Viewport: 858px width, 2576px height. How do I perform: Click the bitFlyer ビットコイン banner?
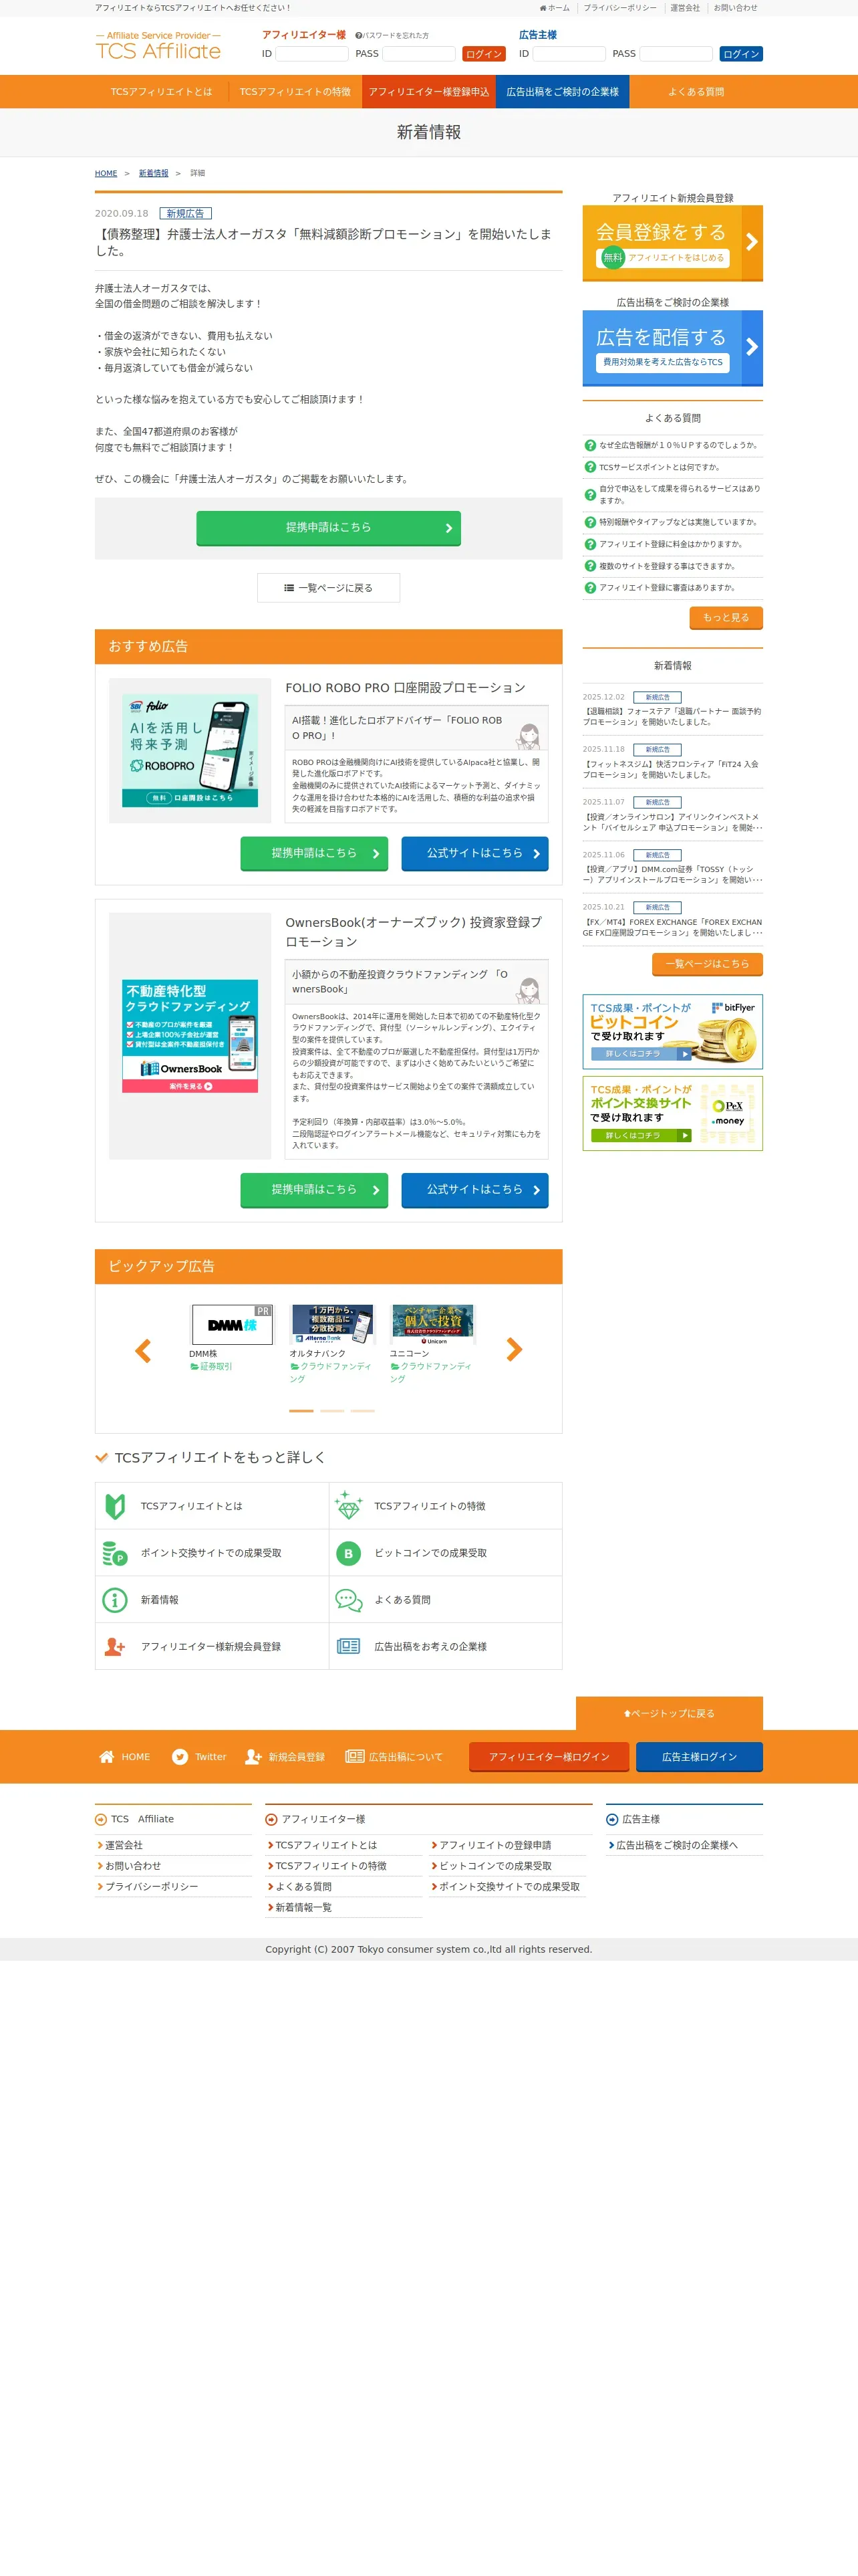tap(672, 1032)
